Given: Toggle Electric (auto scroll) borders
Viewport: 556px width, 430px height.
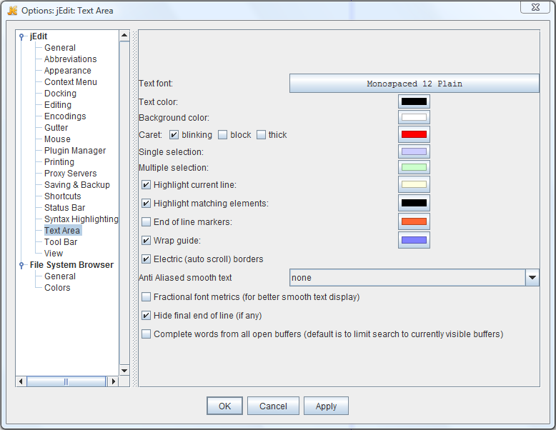Looking at the screenshot, I should click(x=146, y=259).
